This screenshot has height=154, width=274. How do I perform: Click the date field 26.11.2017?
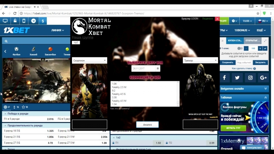(x=143, y=68)
